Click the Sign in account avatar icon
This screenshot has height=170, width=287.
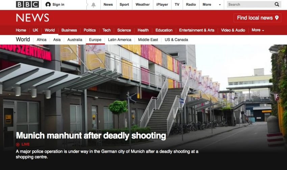click(48, 4)
